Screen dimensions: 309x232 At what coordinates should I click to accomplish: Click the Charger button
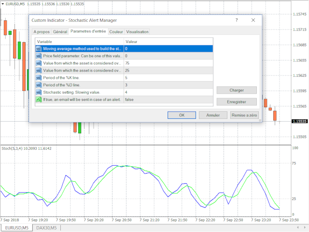237,90
